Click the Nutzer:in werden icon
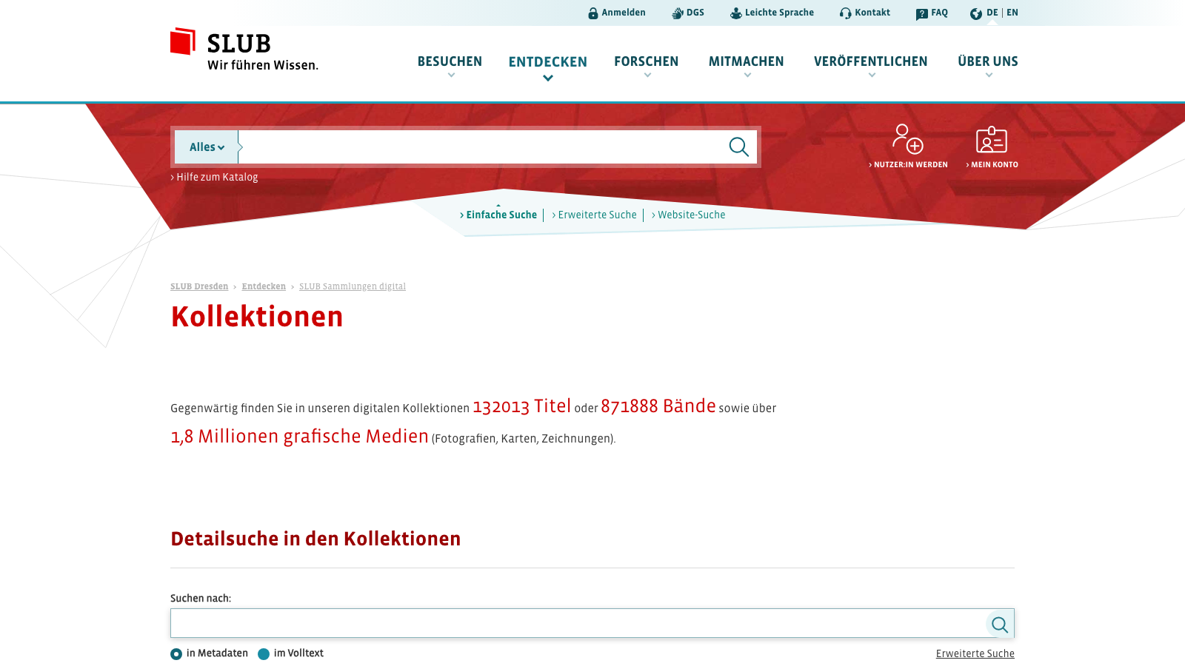1185x666 pixels. (907, 139)
